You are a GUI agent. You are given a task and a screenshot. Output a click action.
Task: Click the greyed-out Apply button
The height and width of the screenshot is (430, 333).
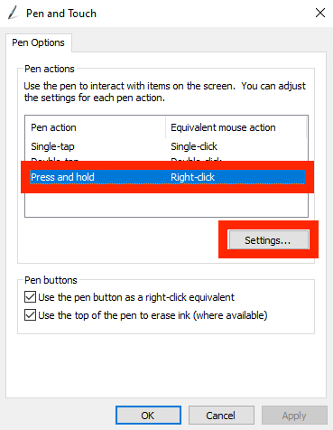294,416
